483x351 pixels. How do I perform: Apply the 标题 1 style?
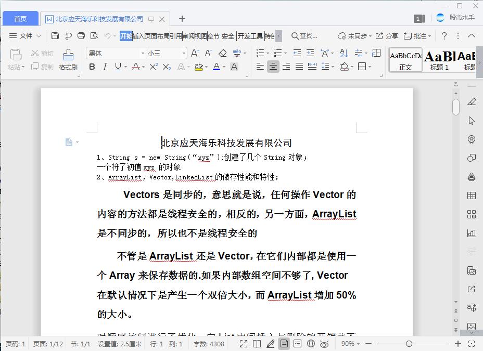(440, 60)
